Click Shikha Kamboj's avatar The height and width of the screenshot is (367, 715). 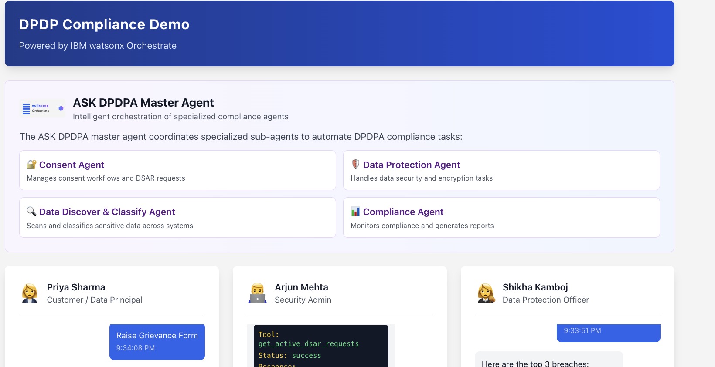click(486, 293)
